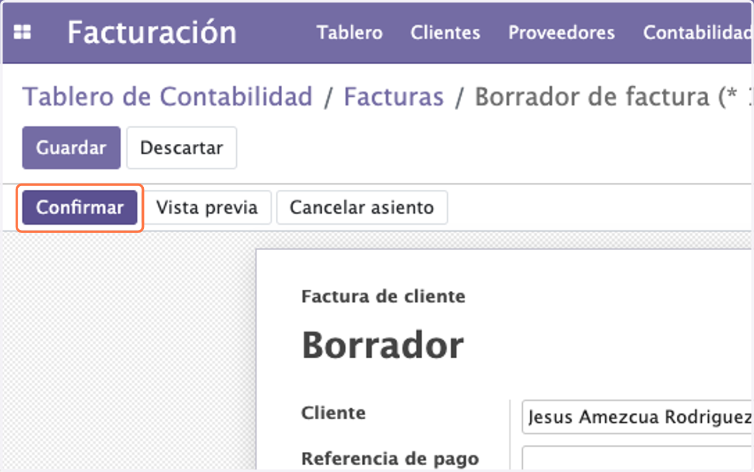Screen dimensions: 754x472
Task: Click Cancelar asiento button
Action: [x=362, y=207]
